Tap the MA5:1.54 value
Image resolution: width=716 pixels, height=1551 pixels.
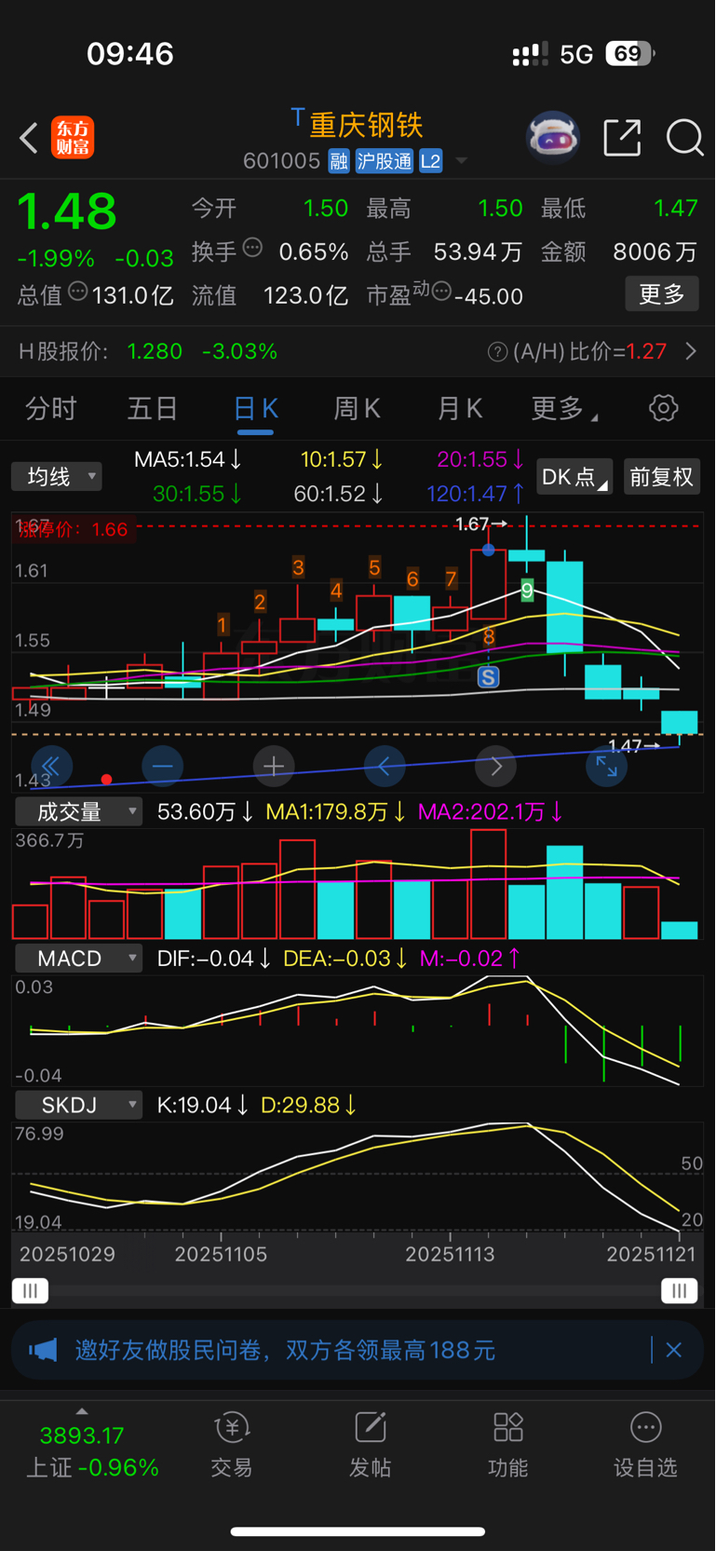click(187, 459)
